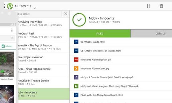Pause the selected torrent
The height and width of the screenshot is (103, 172).
[x=148, y=6]
